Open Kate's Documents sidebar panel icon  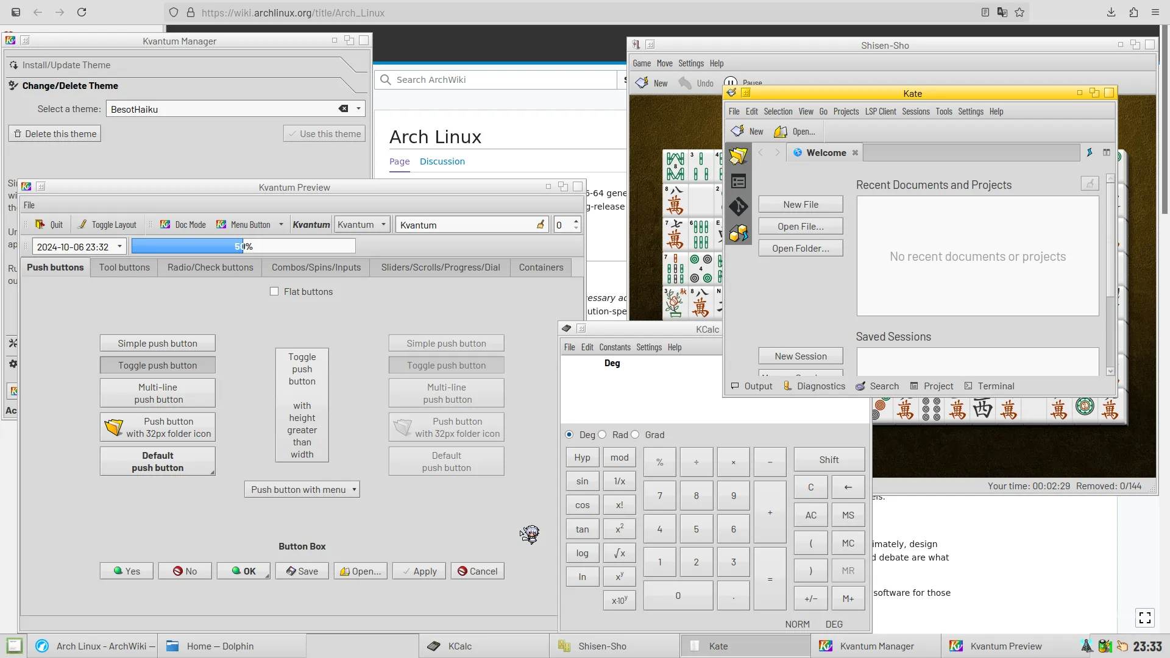click(x=738, y=156)
